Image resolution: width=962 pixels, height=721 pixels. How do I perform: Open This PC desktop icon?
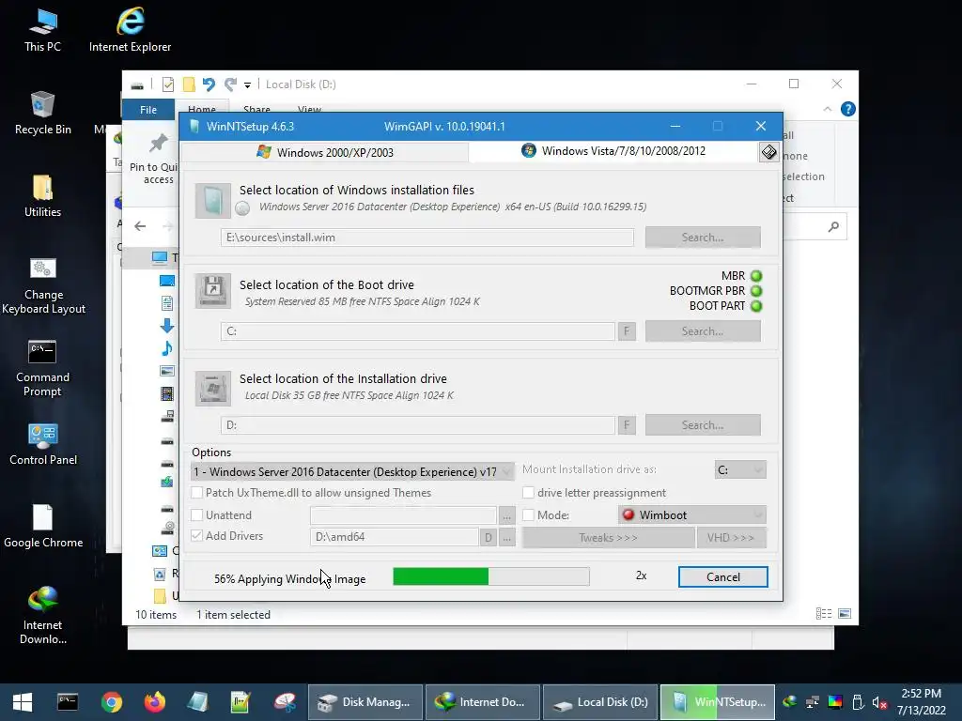[x=42, y=30]
